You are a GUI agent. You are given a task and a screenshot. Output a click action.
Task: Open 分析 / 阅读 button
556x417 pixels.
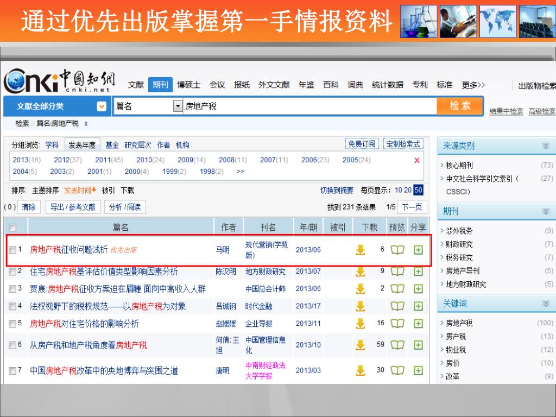[125, 207]
